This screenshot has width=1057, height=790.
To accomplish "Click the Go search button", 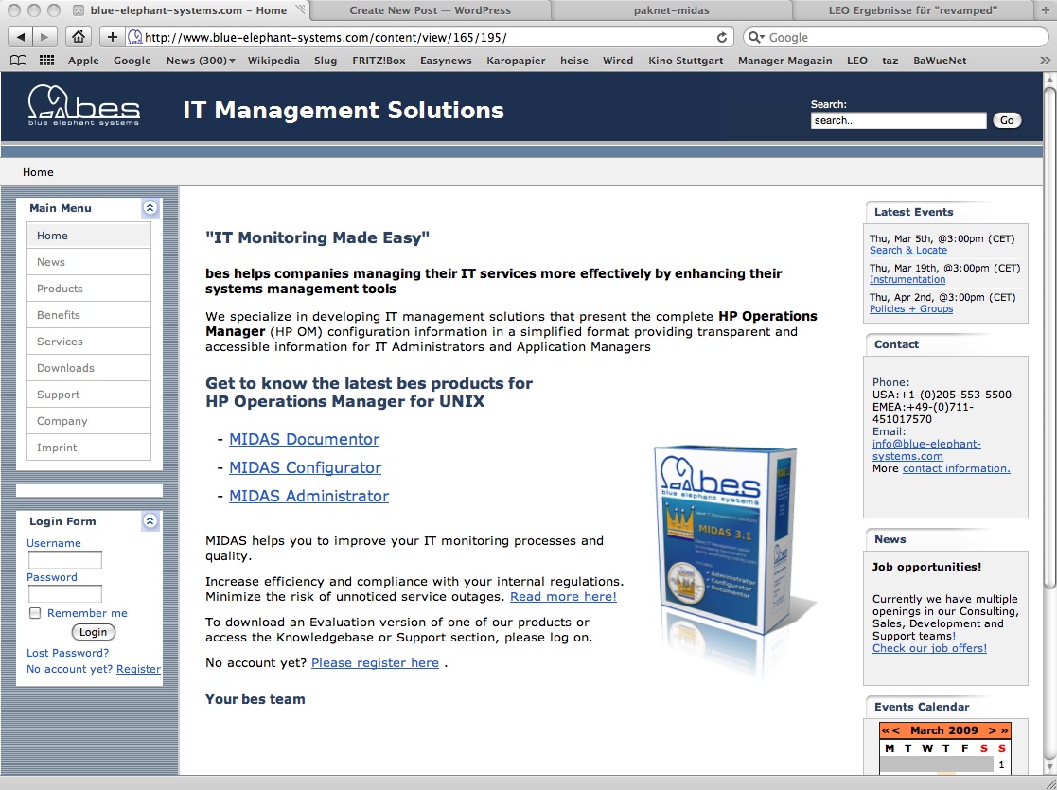I will [x=1007, y=120].
